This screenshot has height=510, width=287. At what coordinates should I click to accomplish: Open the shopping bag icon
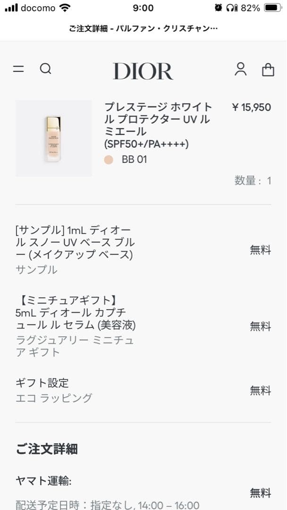268,70
